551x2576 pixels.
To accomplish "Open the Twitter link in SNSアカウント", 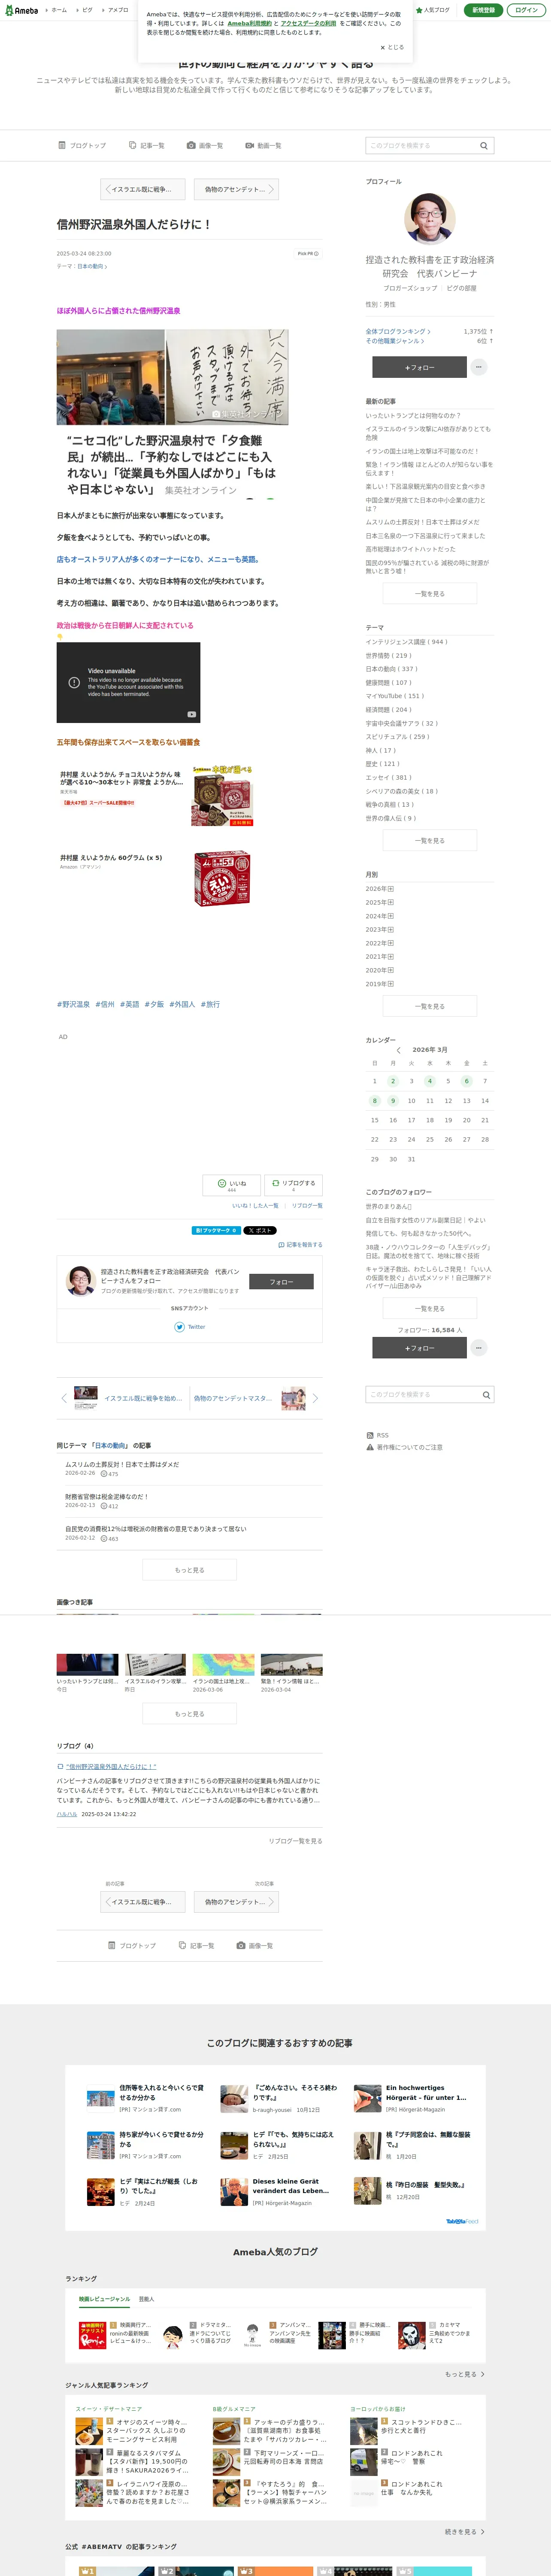I will click(190, 1327).
